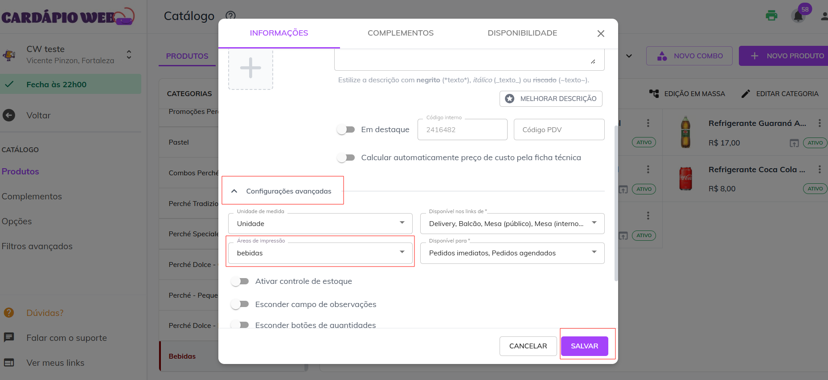828x380 pixels.
Task: Click the Melhorar Descrição button
Action: pyautogui.click(x=551, y=99)
